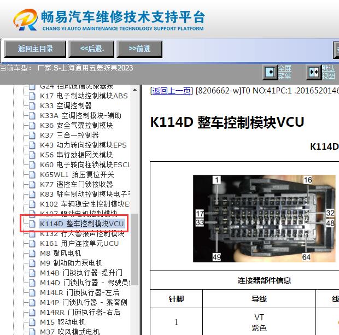Click the page icon beside K43 动力转向控制模块EPS

[32, 145]
